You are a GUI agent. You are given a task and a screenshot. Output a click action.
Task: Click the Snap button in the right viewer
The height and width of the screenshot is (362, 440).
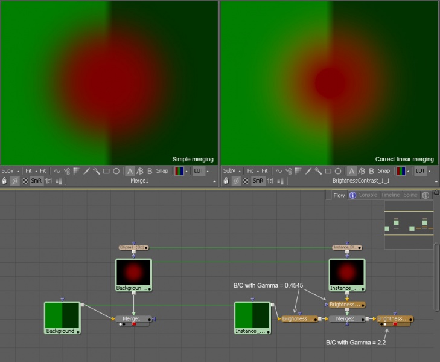coord(384,171)
